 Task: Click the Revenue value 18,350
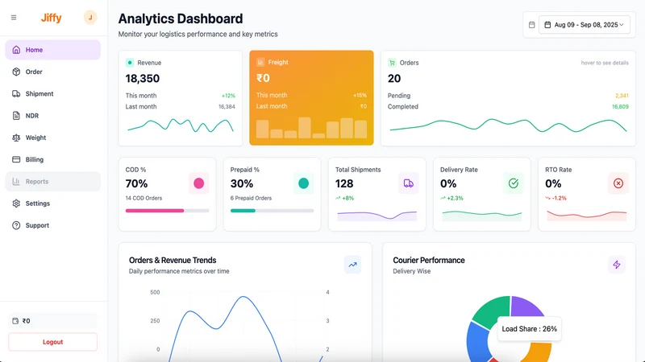click(x=143, y=78)
